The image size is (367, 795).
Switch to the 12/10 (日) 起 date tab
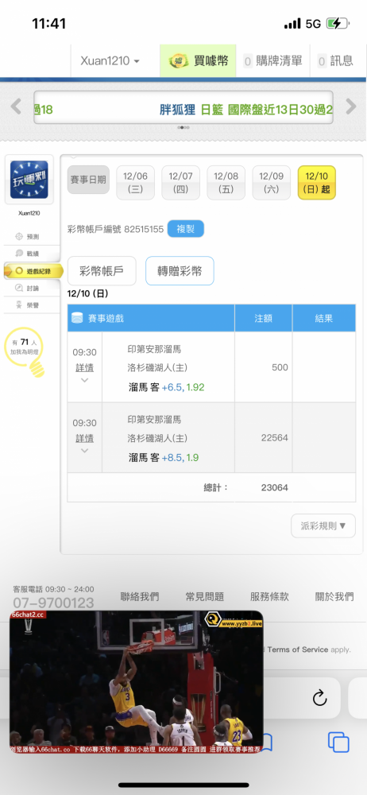coord(317,183)
